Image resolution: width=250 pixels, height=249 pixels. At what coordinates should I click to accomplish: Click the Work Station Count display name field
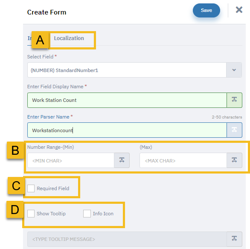[127, 100]
